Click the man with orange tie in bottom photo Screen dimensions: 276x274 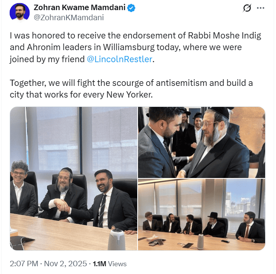click(x=250, y=227)
